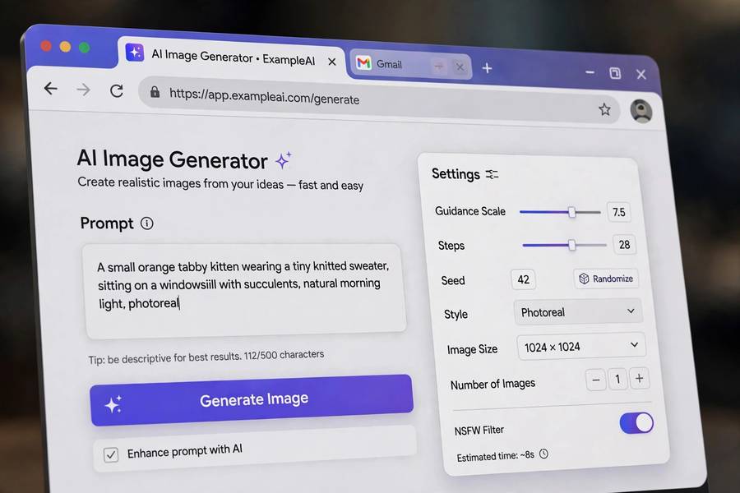Switch to the Gmail tab
Screen dimensions: 740x493
pyautogui.click(x=409, y=65)
